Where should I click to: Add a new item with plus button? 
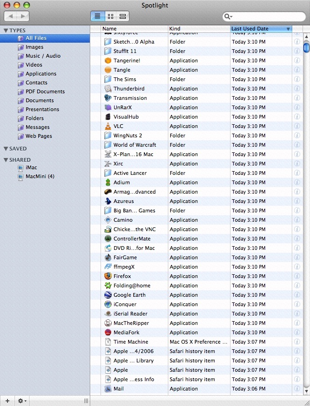coord(7,401)
